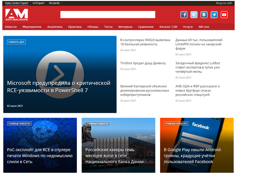Switch to the VirusInfo tab

[54, 3]
